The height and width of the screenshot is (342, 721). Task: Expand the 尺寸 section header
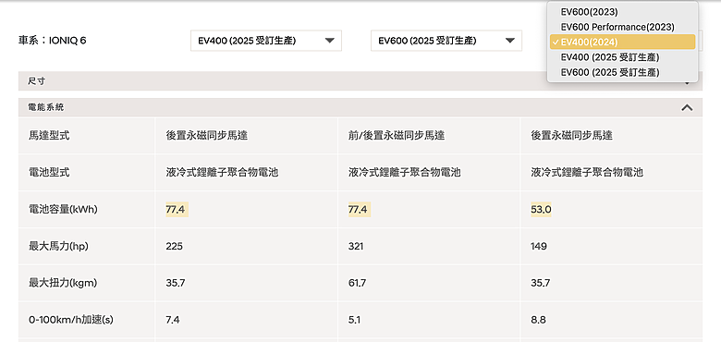tap(360, 81)
